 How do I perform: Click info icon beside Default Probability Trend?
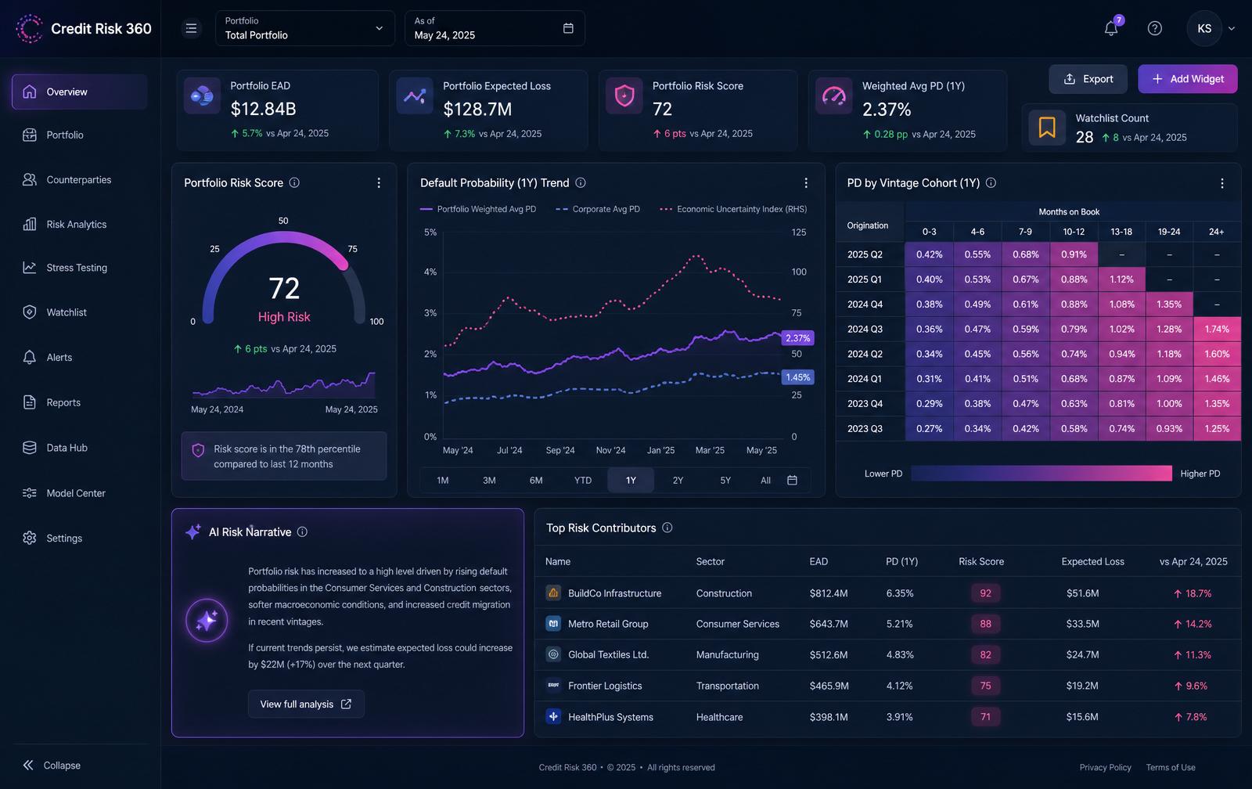pos(581,182)
